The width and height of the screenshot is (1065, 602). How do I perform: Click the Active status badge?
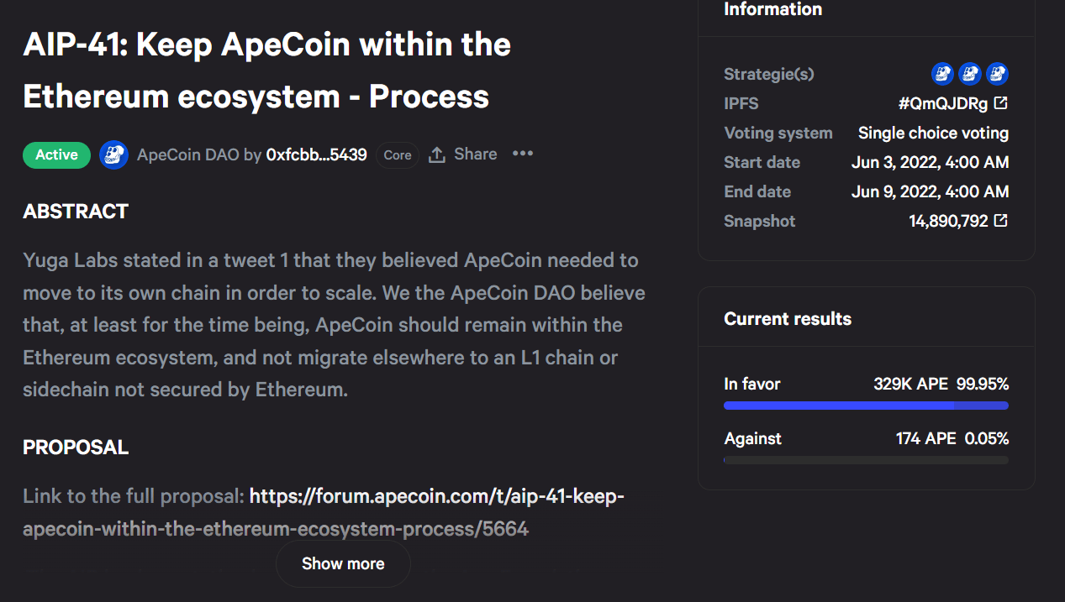56,154
